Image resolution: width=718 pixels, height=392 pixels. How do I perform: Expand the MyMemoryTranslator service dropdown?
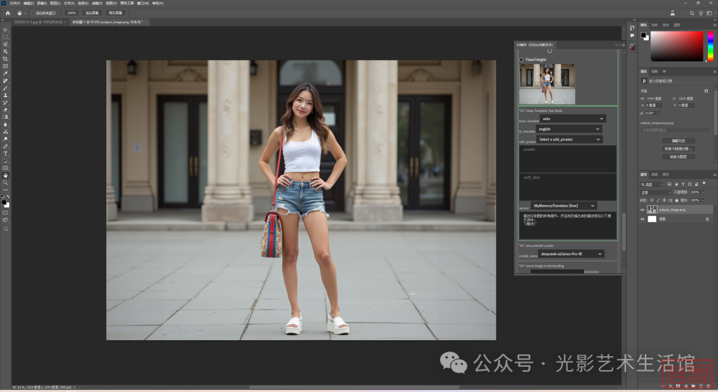564,206
